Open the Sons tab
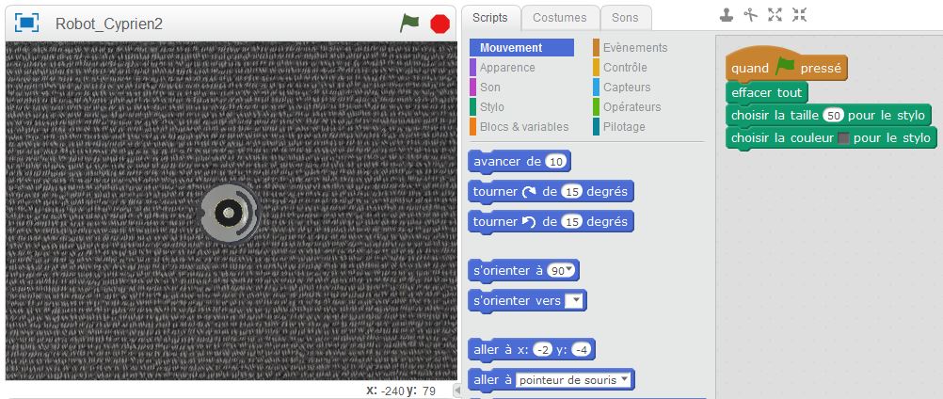Image resolution: width=943 pixels, height=399 pixels. (625, 17)
